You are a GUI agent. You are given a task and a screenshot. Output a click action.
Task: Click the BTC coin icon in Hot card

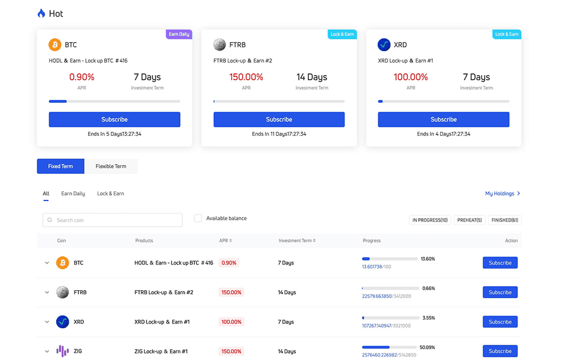click(55, 44)
